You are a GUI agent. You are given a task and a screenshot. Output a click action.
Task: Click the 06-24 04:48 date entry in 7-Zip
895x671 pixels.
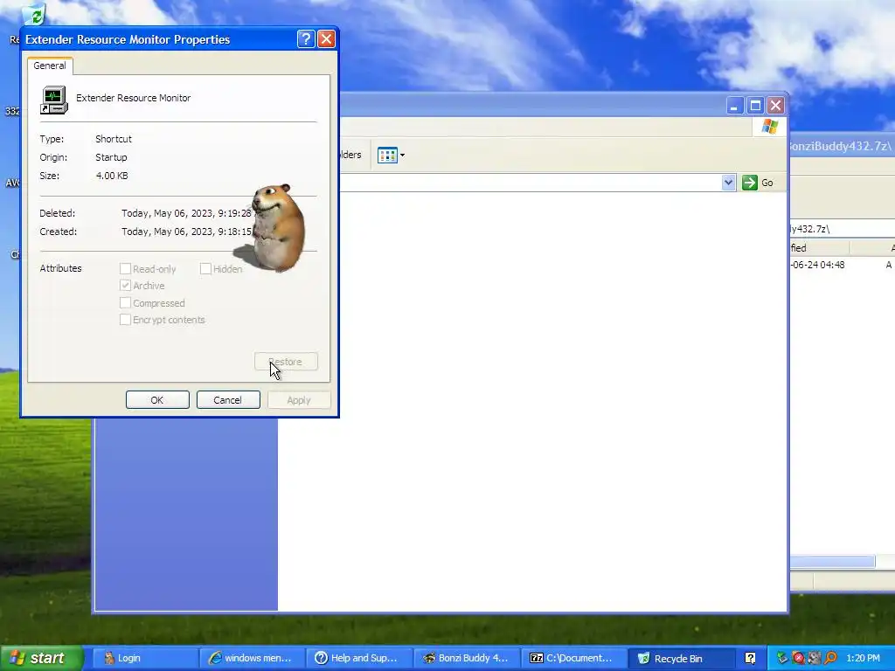point(817,265)
